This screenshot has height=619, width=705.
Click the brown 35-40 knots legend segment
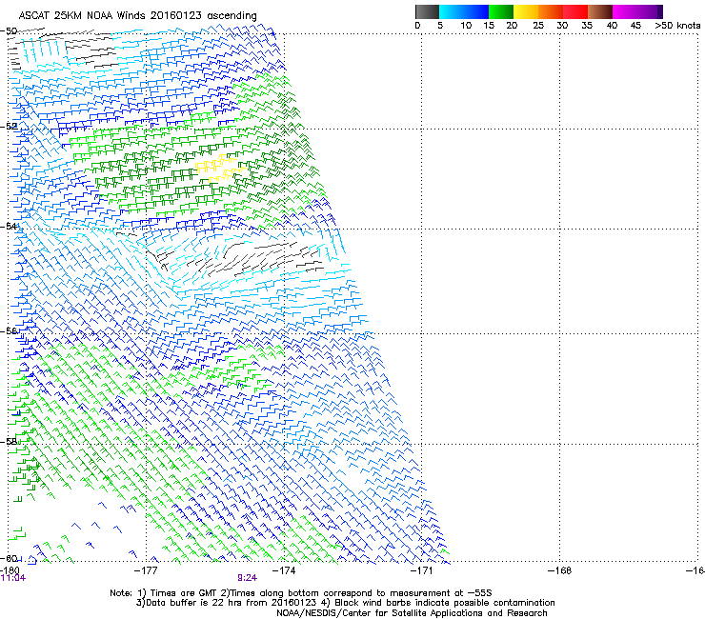click(x=600, y=11)
